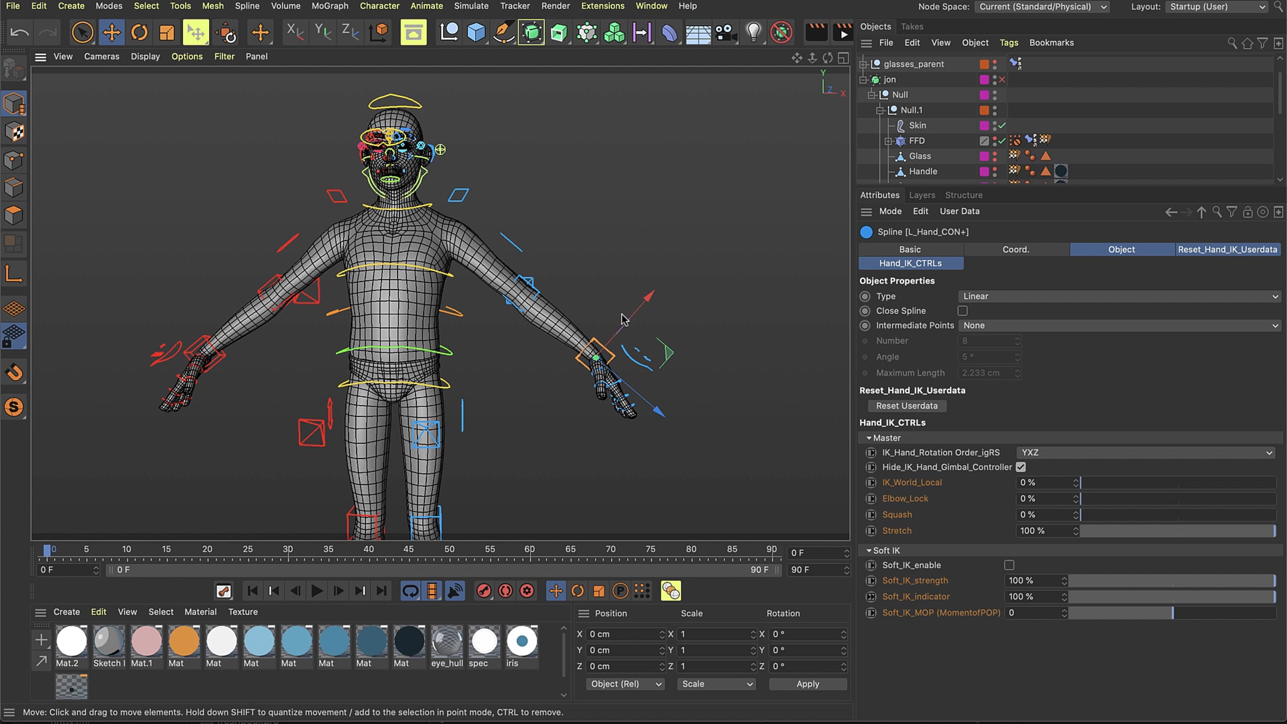This screenshot has height=724, width=1287.
Task: Toggle animation dot for Type parameter
Action: click(x=864, y=297)
